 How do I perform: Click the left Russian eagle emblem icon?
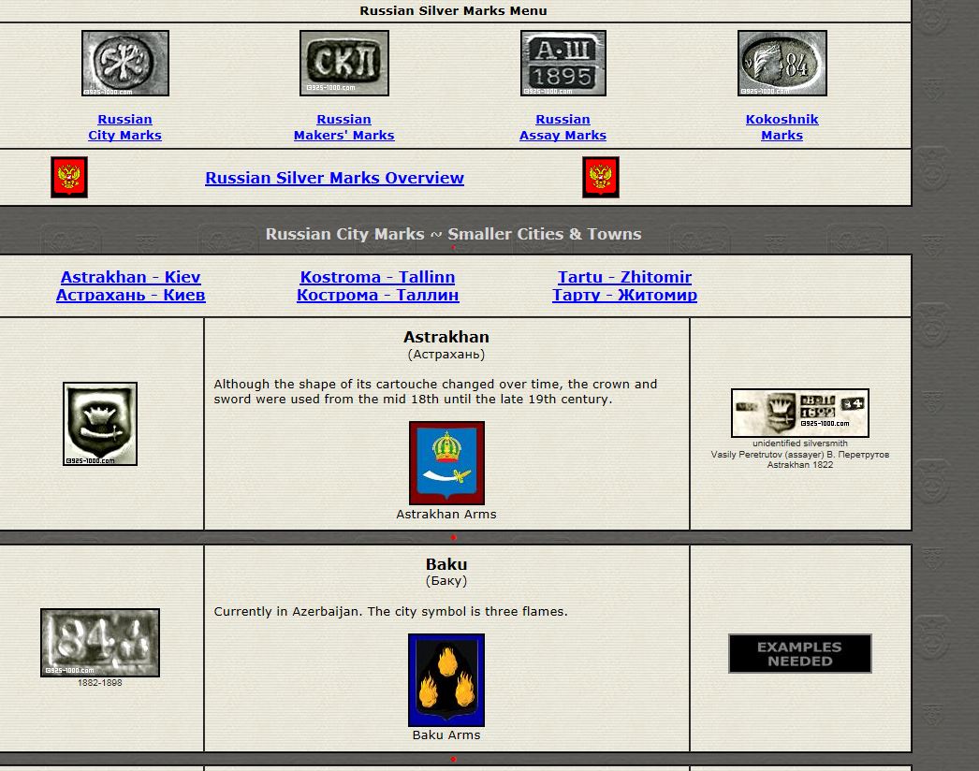[x=69, y=177]
